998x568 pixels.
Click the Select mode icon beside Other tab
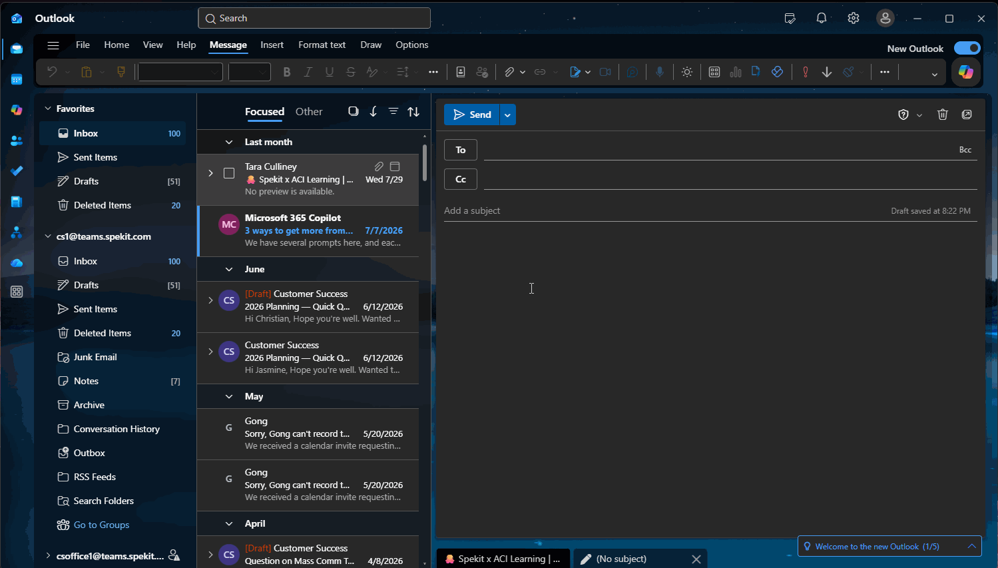[354, 111]
